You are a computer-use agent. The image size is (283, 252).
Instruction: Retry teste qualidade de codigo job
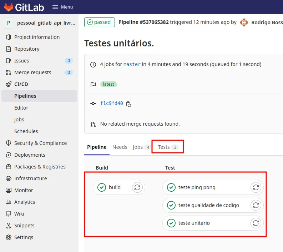pyautogui.click(x=256, y=205)
